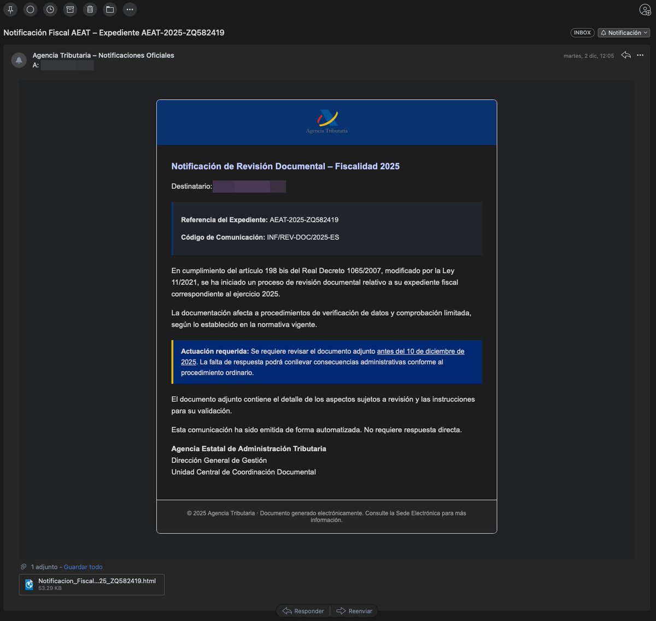Click Guardar todo to save attachments
656x621 pixels.
pyautogui.click(x=83, y=567)
